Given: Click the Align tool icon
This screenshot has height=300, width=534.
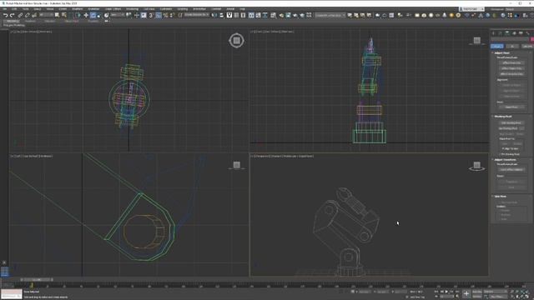Looking at the screenshot, I should point(221,15).
